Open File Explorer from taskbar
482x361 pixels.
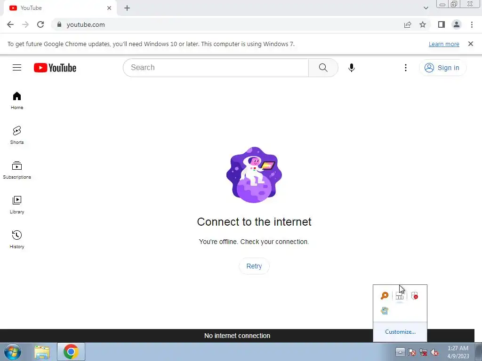[x=42, y=352]
